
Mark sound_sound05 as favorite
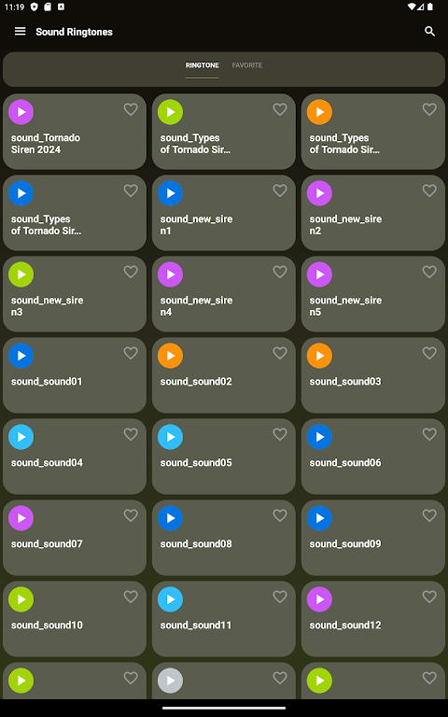coord(280,434)
